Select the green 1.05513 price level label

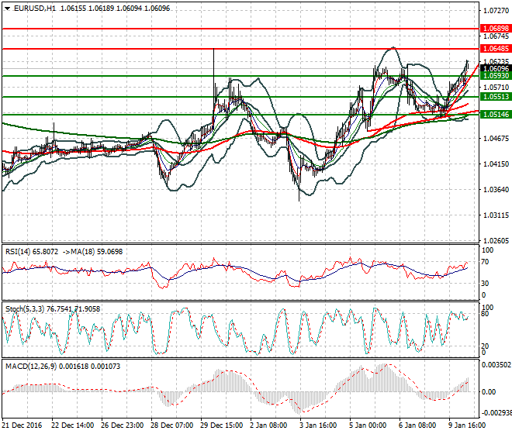[x=496, y=97]
